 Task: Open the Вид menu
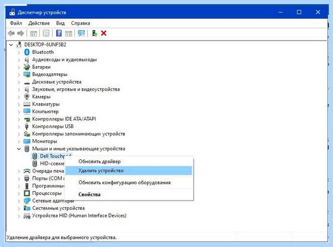point(60,23)
